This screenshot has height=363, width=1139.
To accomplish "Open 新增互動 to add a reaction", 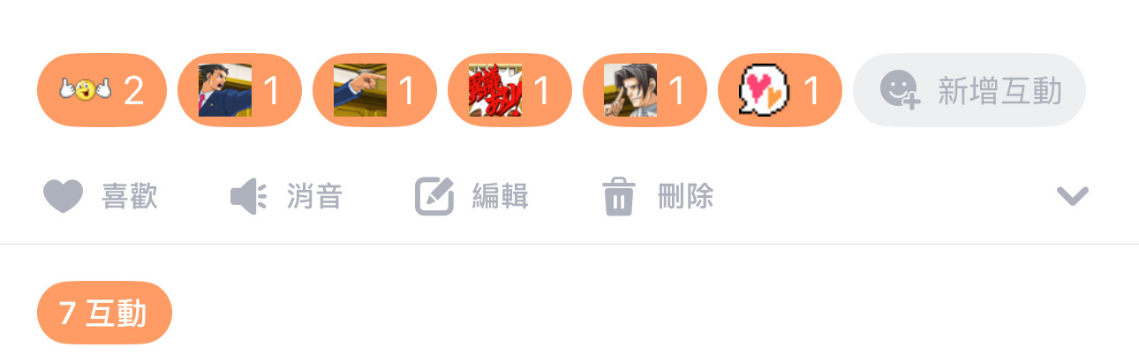I will pos(969,90).
